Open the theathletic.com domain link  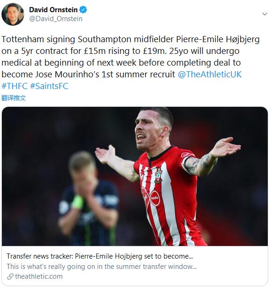tap(39, 276)
